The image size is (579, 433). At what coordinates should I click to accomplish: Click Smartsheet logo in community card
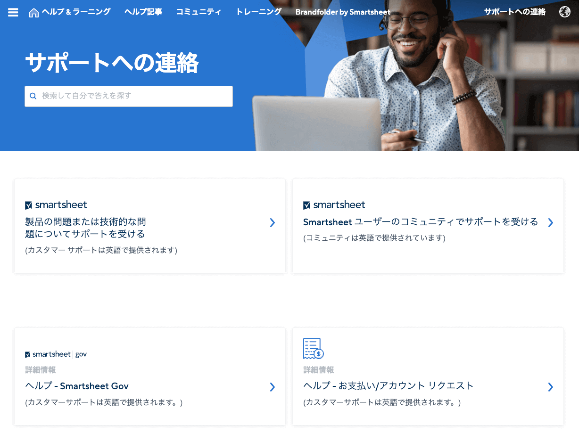click(334, 205)
